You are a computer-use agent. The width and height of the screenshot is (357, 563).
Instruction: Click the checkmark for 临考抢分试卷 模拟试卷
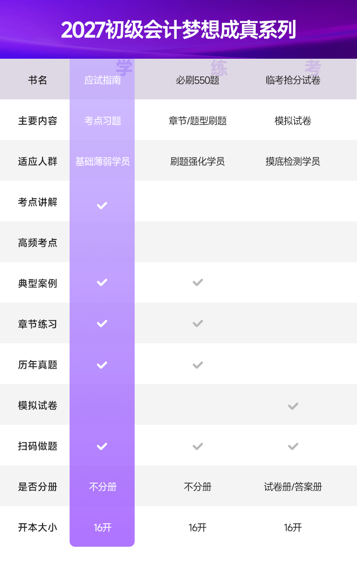click(293, 406)
